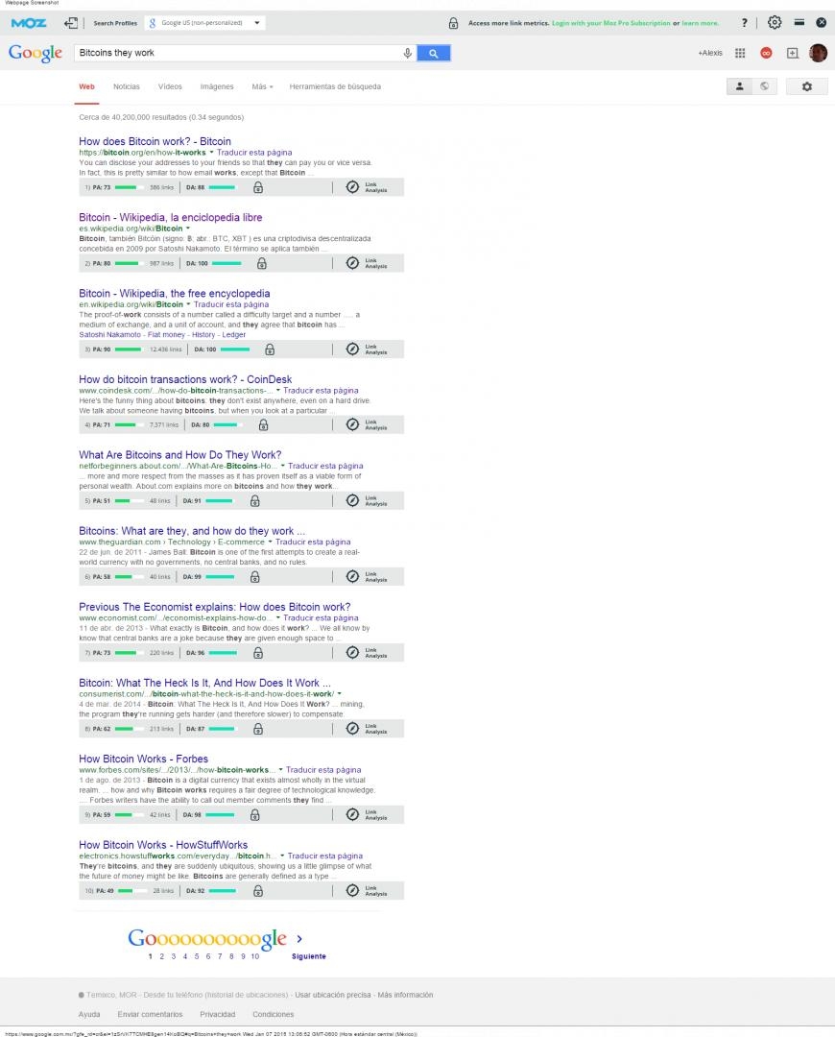Open How does Bitcoin work? - Bitcoin result
The image size is (835, 1037).
[x=155, y=141]
